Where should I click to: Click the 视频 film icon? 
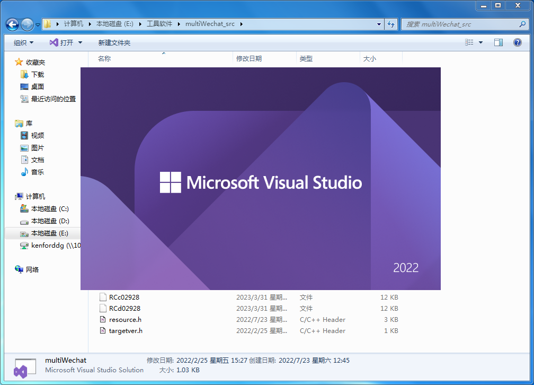point(24,136)
